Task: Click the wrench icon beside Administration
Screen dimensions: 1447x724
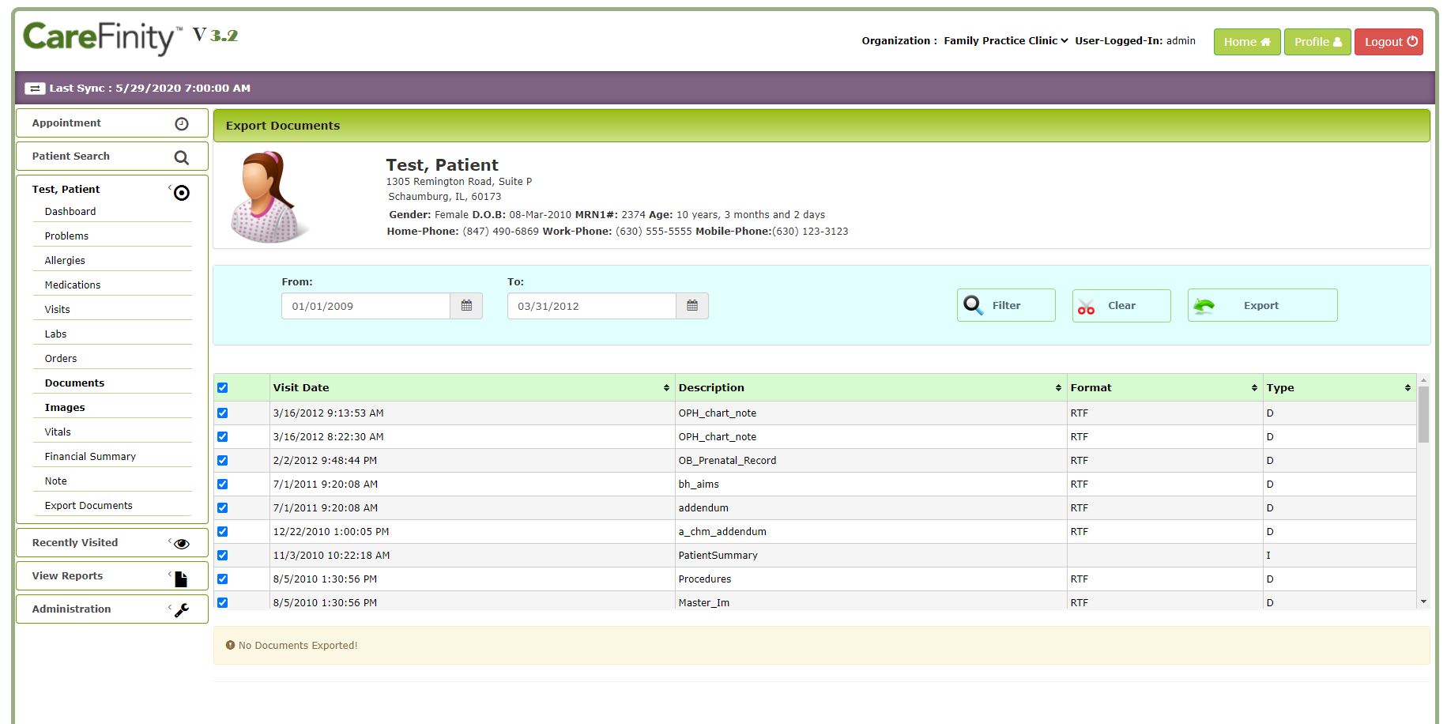Action: pos(182,610)
